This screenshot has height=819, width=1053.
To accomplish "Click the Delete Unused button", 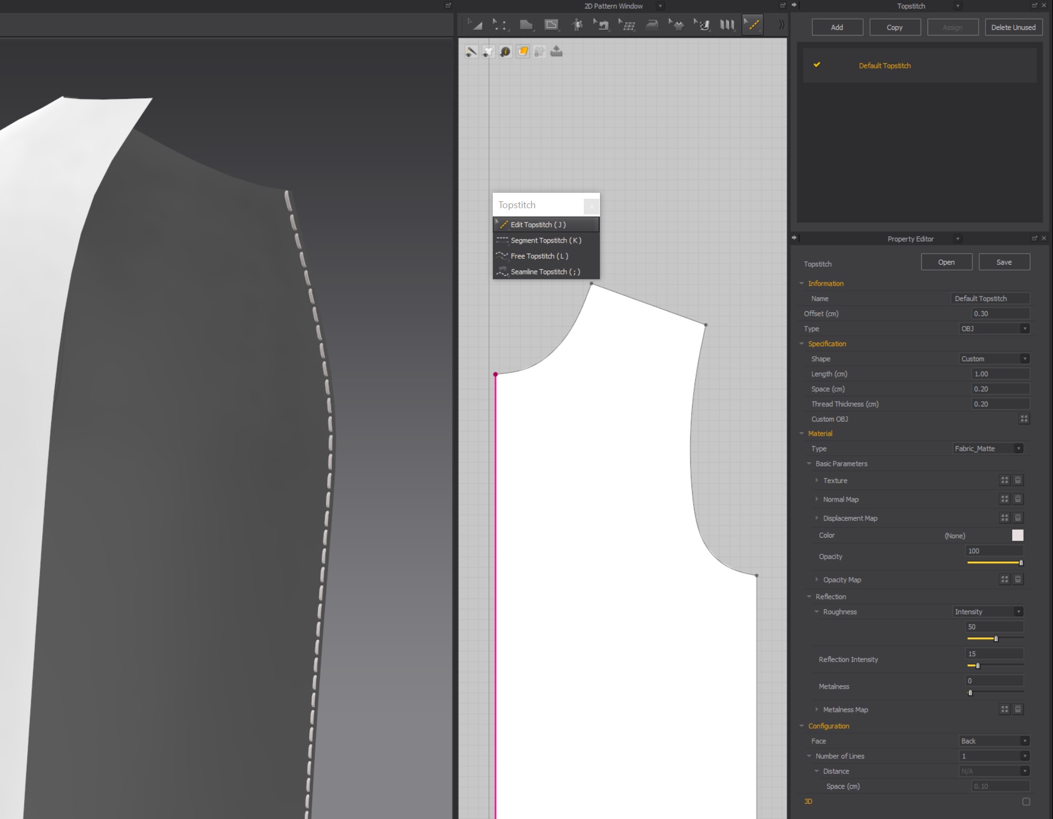I will 1013,27.
